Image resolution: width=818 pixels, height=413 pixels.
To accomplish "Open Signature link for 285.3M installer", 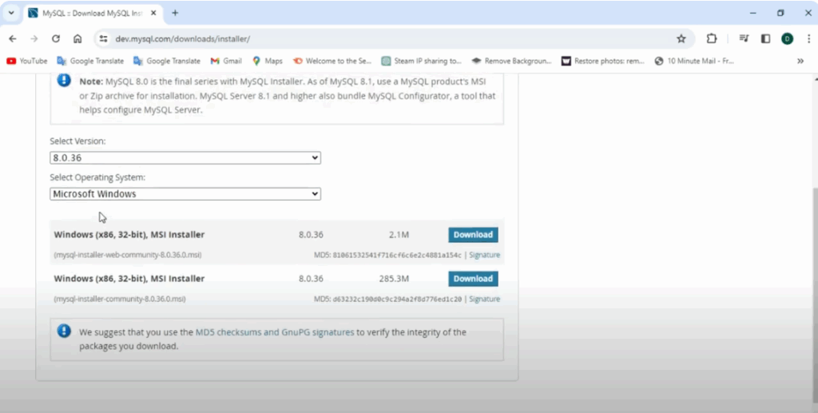I will click(x=484, y=299).
